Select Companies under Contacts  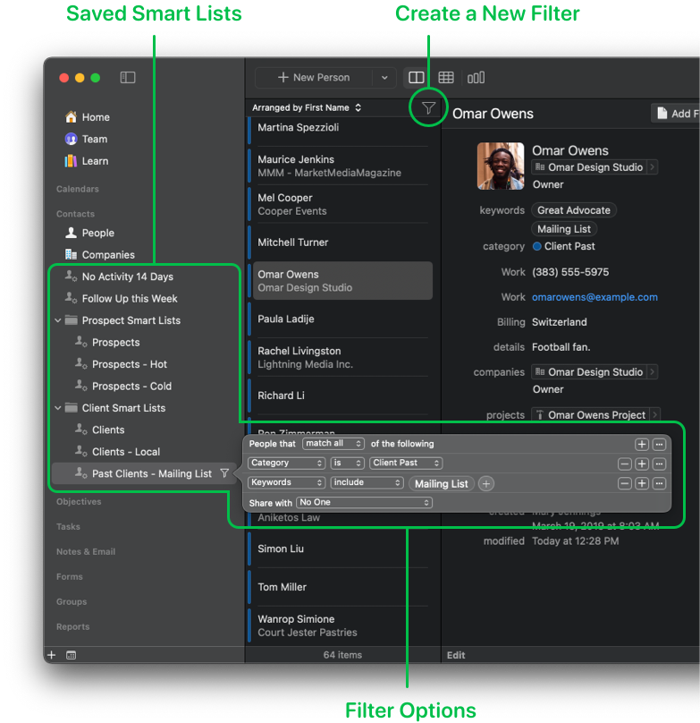(100, 254)
